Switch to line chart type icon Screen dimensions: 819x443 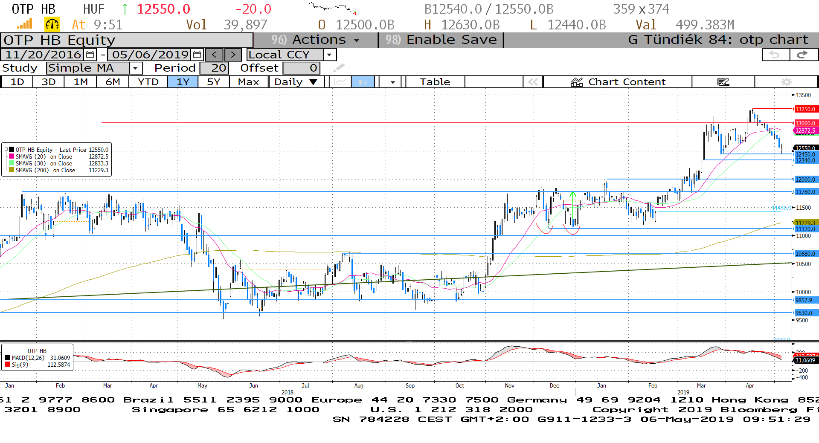click(x=340, y=82)
